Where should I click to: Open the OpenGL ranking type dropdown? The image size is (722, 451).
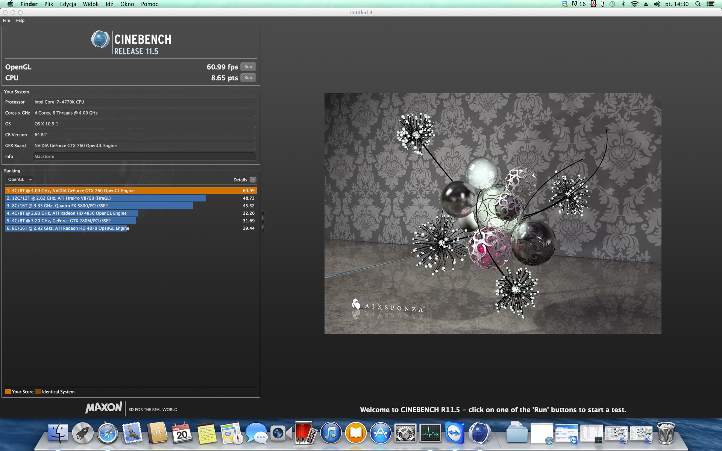[x=20, y=180]
